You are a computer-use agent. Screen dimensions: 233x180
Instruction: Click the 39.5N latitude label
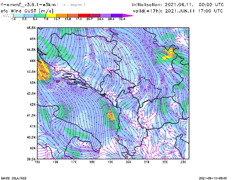(x=31, y=159)
